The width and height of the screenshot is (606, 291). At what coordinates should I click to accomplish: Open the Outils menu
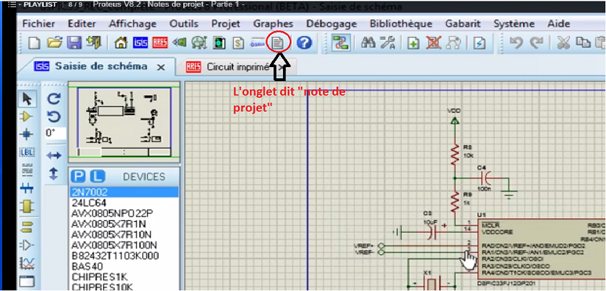(x=184, y=24)
